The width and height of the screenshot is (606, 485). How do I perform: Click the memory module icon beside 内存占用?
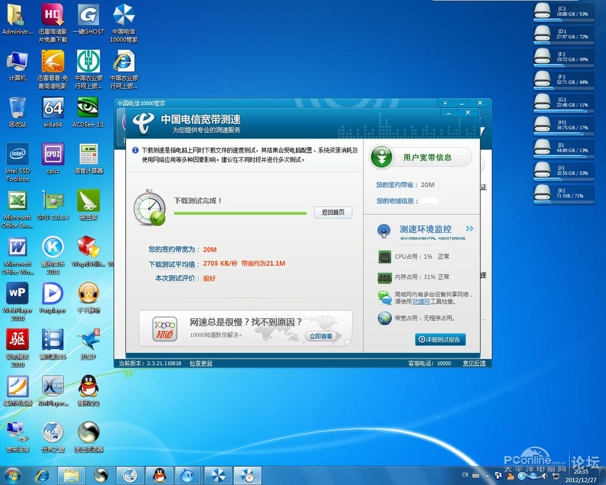(385, 278)
